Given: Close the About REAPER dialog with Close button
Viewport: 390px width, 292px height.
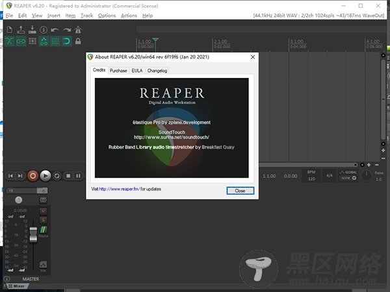Looking at the screenshot, I should [x=240, y=191].
